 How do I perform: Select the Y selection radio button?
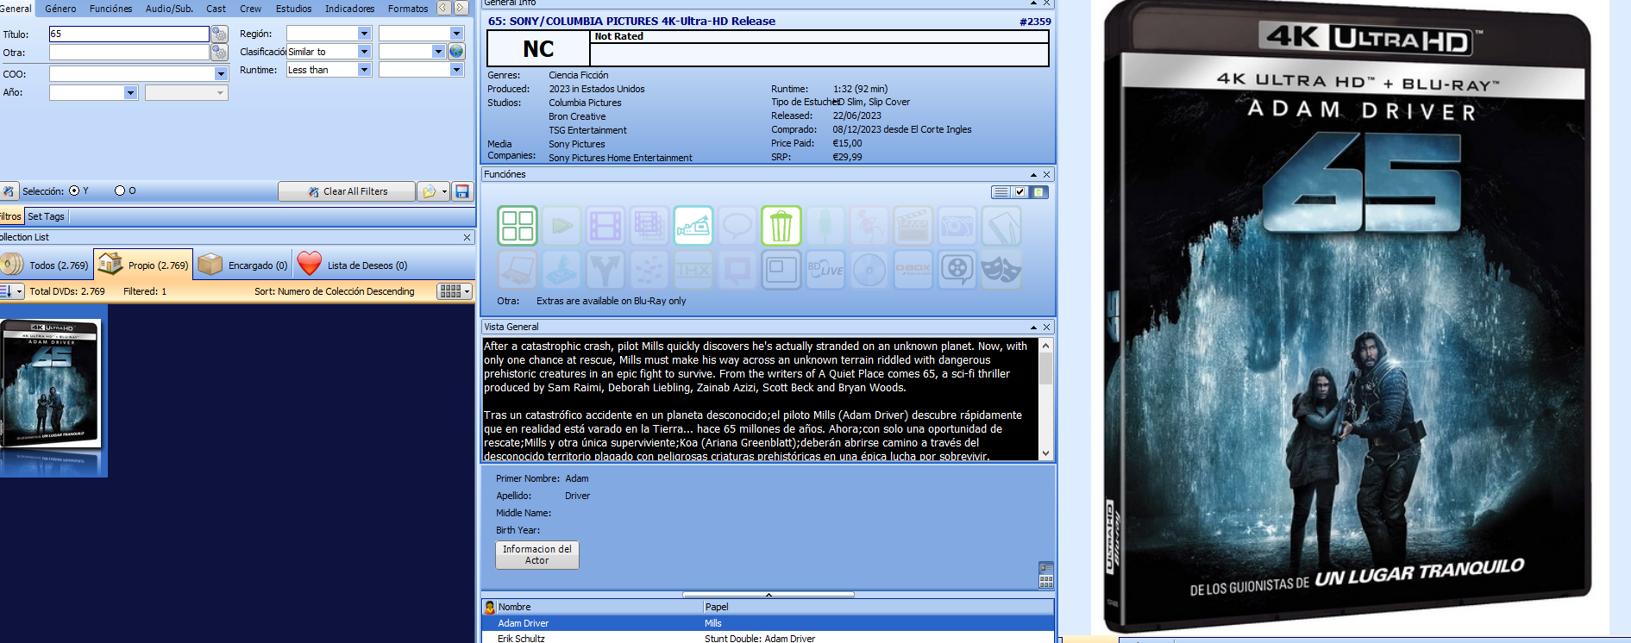tap(74, 190)
